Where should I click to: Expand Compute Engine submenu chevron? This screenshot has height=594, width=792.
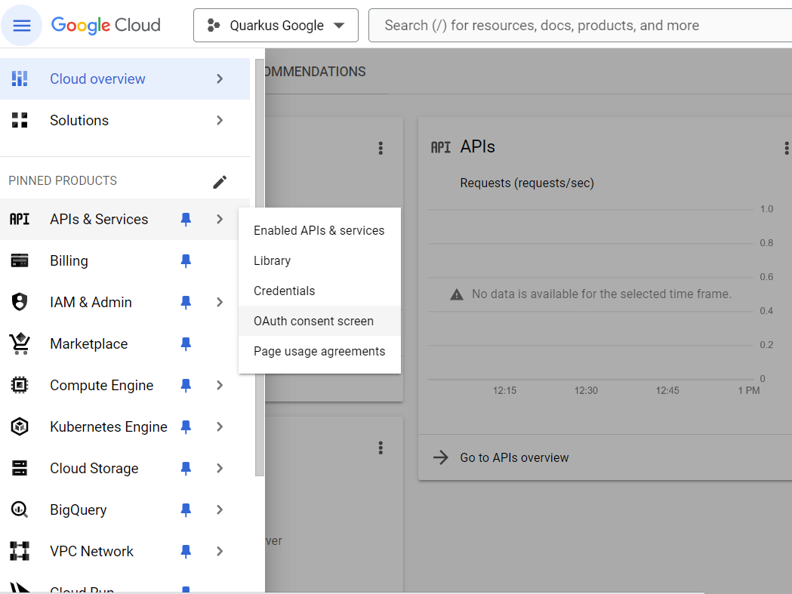pyautogui.click(x=220, y=386)
